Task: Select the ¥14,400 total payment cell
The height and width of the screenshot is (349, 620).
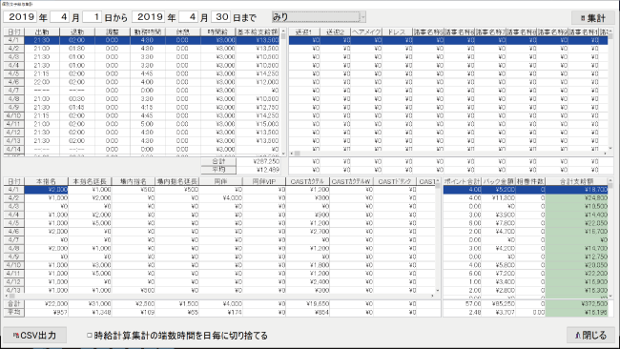Action: [577, 215]
